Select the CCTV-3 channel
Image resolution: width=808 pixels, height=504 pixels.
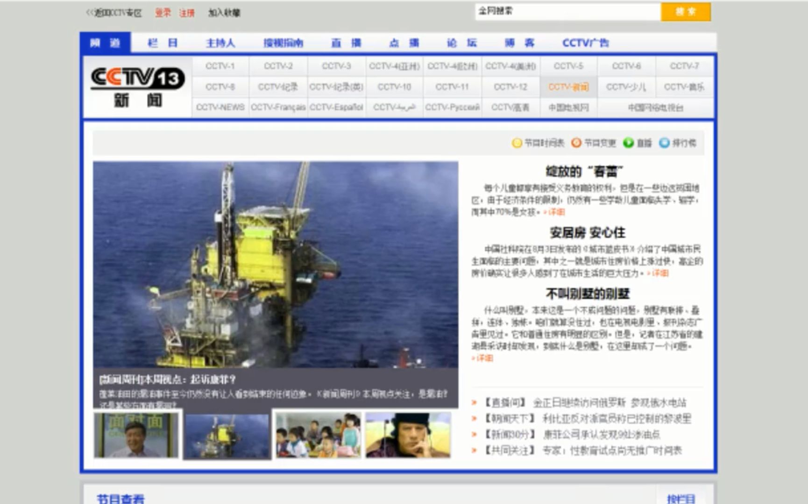[x=336, y=66]
